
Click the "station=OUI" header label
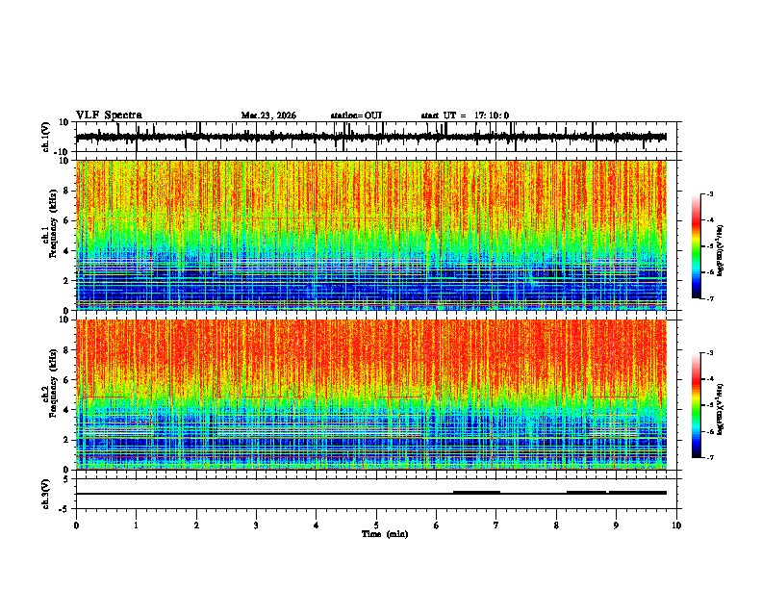click(356, 115)
